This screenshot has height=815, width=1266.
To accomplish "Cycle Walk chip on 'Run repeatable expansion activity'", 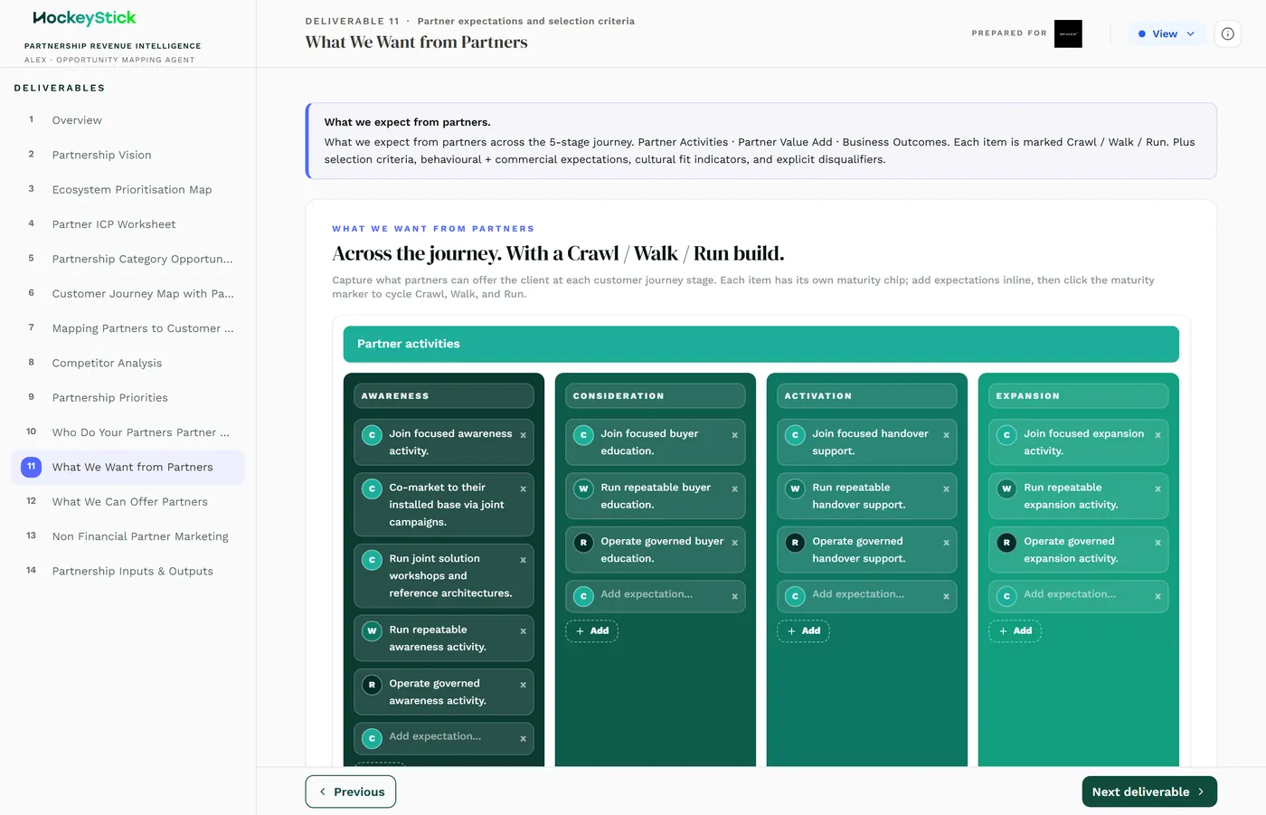I will (x=1006, y=488).
